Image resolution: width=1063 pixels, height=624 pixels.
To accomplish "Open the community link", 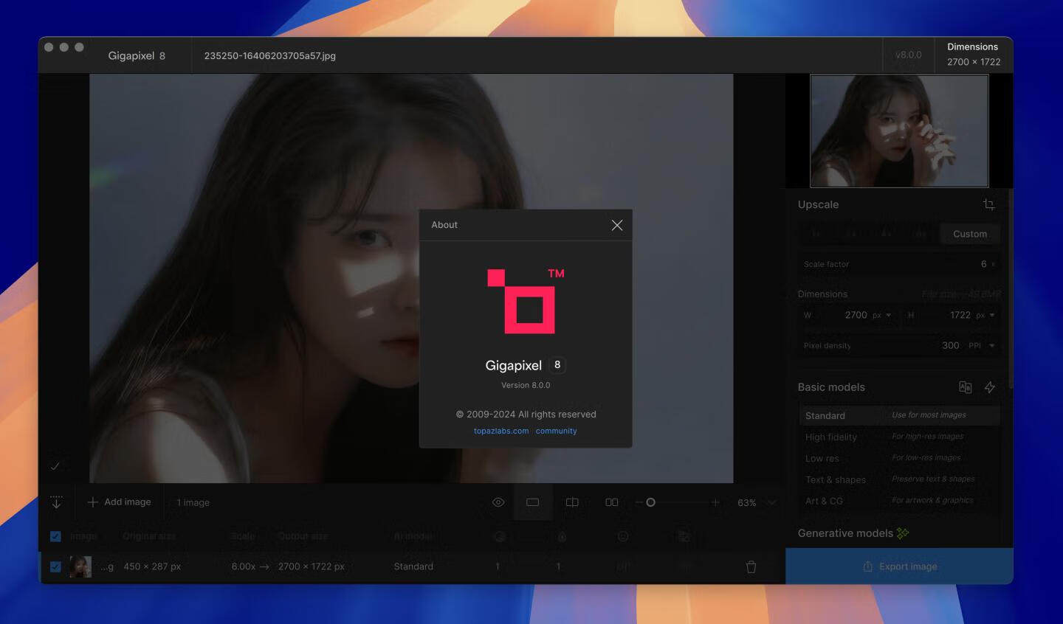I will tap(557, 431).
